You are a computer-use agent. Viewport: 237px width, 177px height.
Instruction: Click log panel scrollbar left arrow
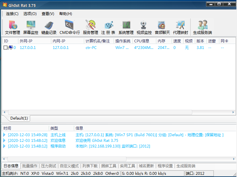click(4, 159)
